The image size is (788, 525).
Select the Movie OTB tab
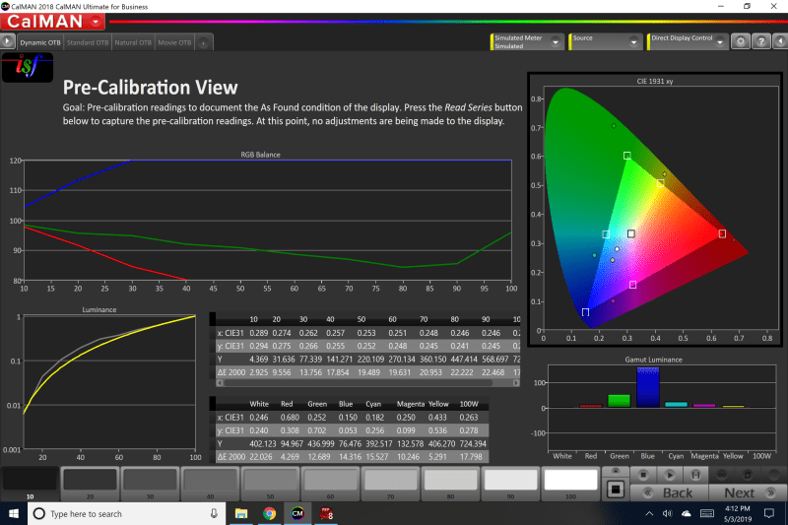coord(174,43)
